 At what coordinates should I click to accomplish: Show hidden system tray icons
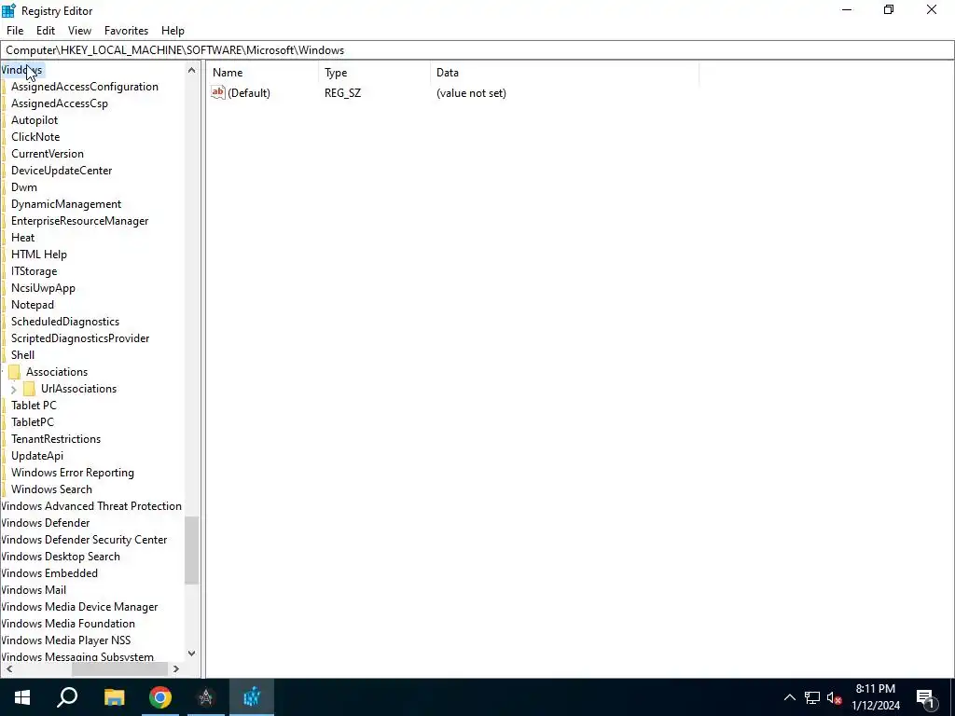[789, 697]
